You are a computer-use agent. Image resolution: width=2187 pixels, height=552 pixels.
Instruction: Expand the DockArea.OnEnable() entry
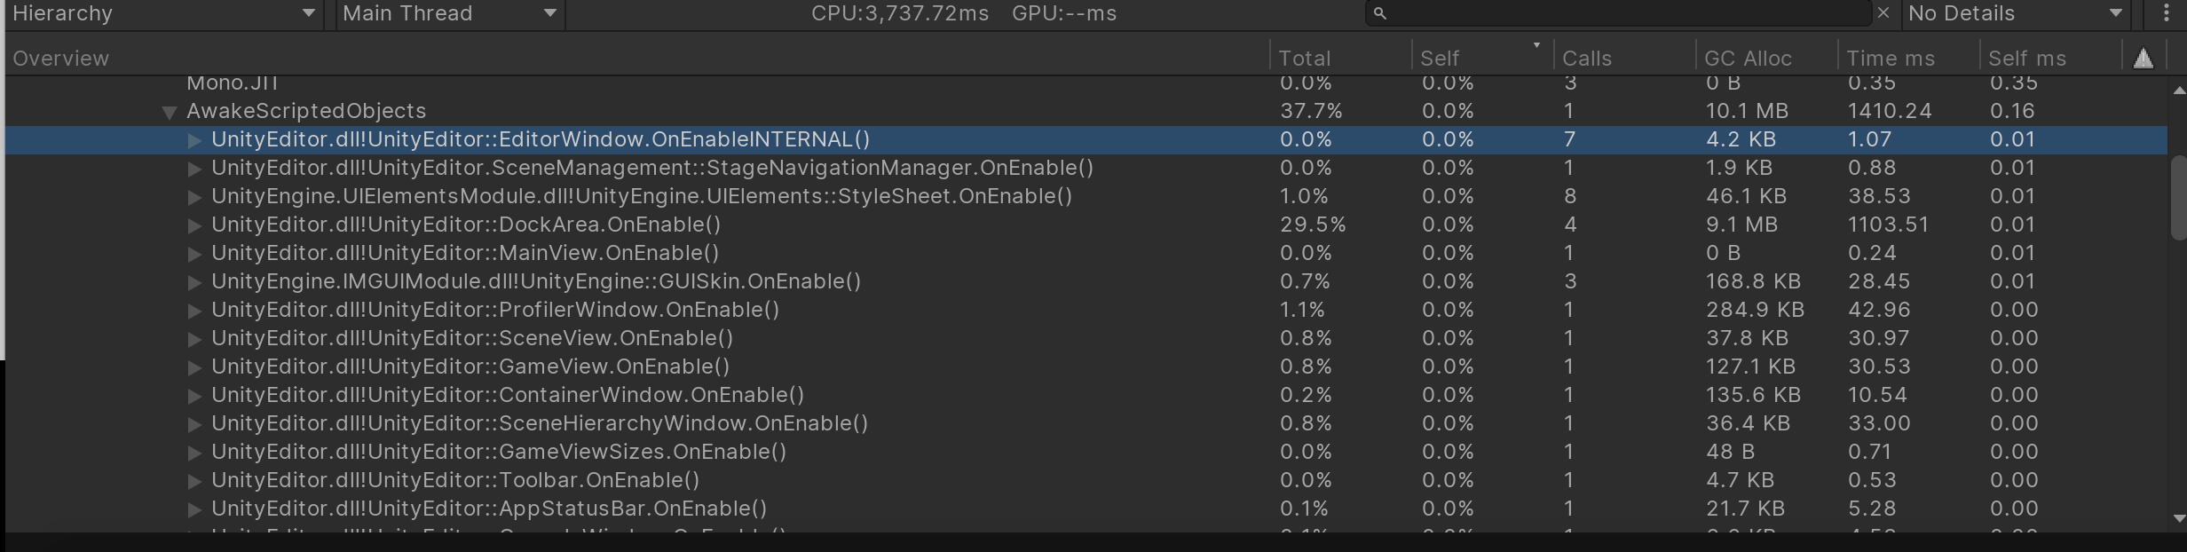point(194,225)
